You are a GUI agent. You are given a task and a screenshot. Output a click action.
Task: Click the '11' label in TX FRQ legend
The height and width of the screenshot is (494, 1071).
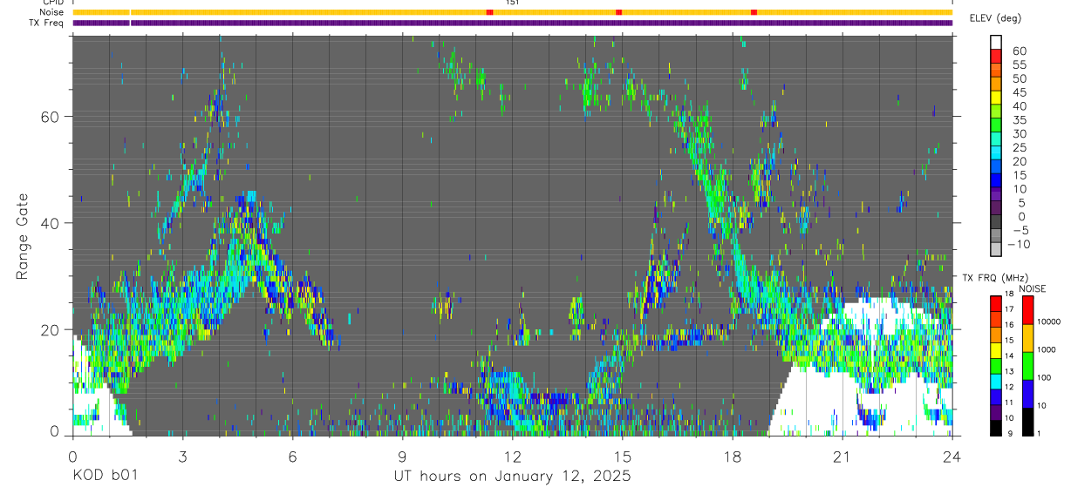pyautogui.click(x=1009, y=403)
